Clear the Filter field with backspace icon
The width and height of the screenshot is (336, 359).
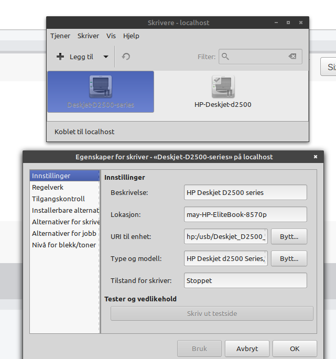[x=292, y=56]
